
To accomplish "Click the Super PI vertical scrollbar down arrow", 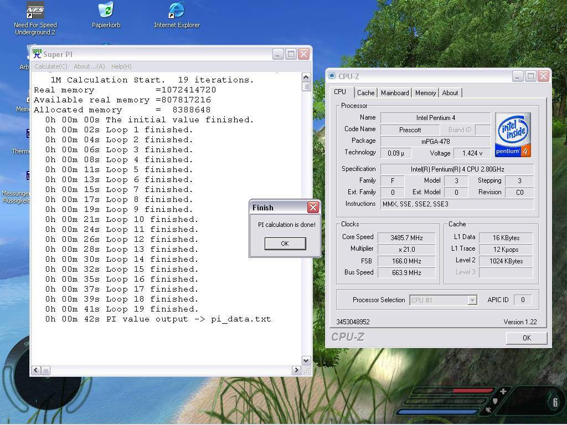I will [306, 361].
